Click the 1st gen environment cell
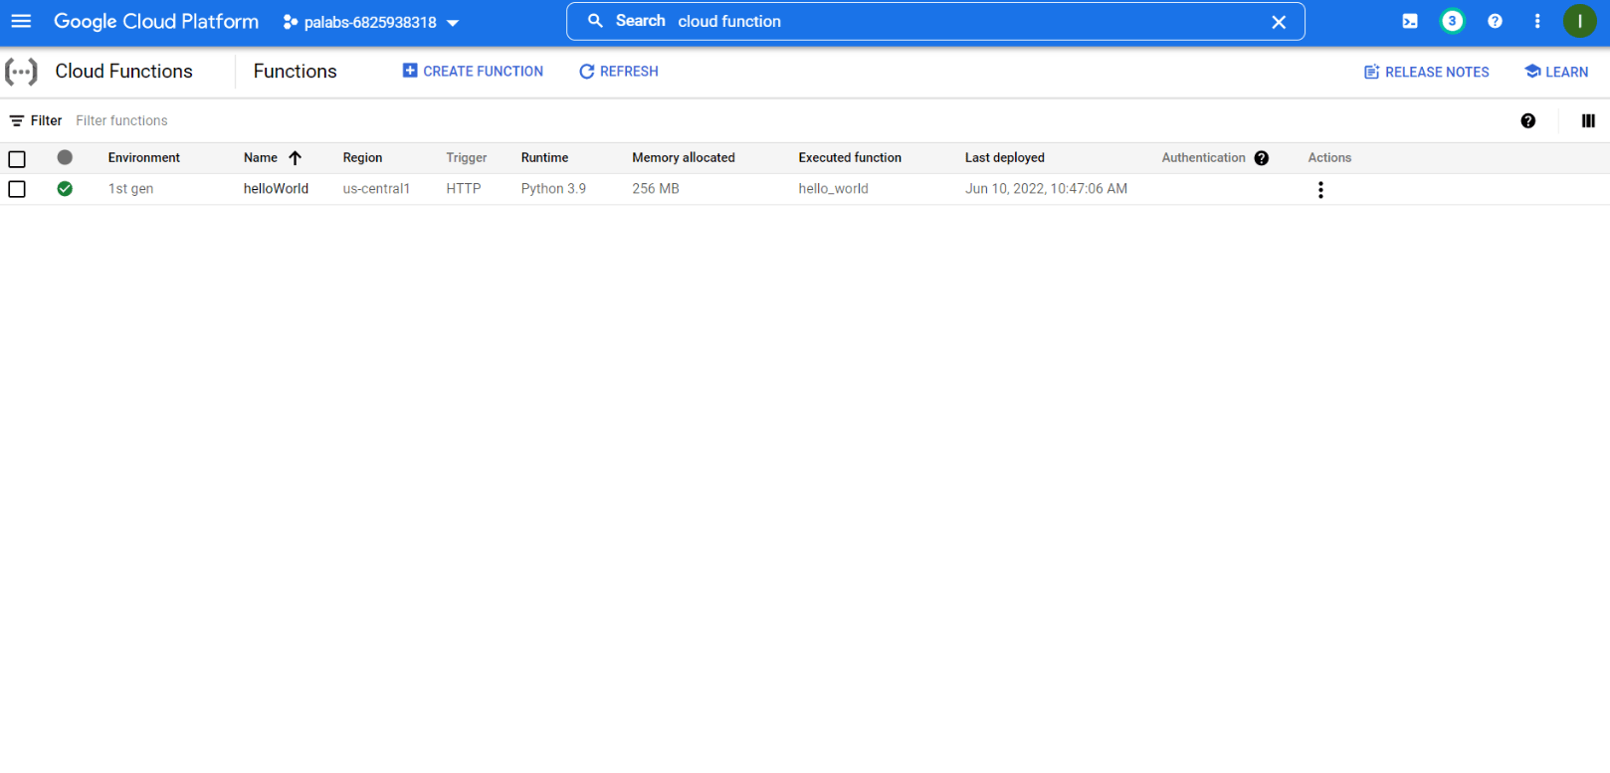 coord(130,189)
